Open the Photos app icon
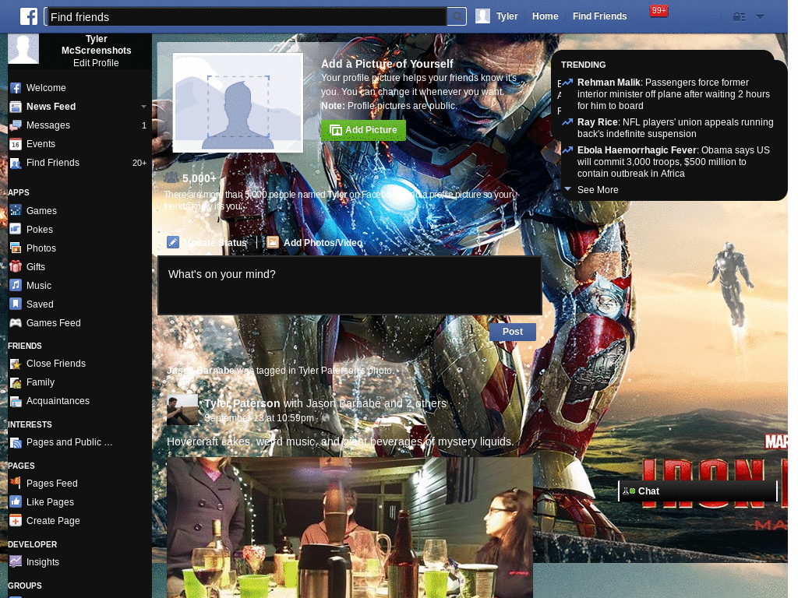This screenshot has width=798, height=598. tap(16, 248)
